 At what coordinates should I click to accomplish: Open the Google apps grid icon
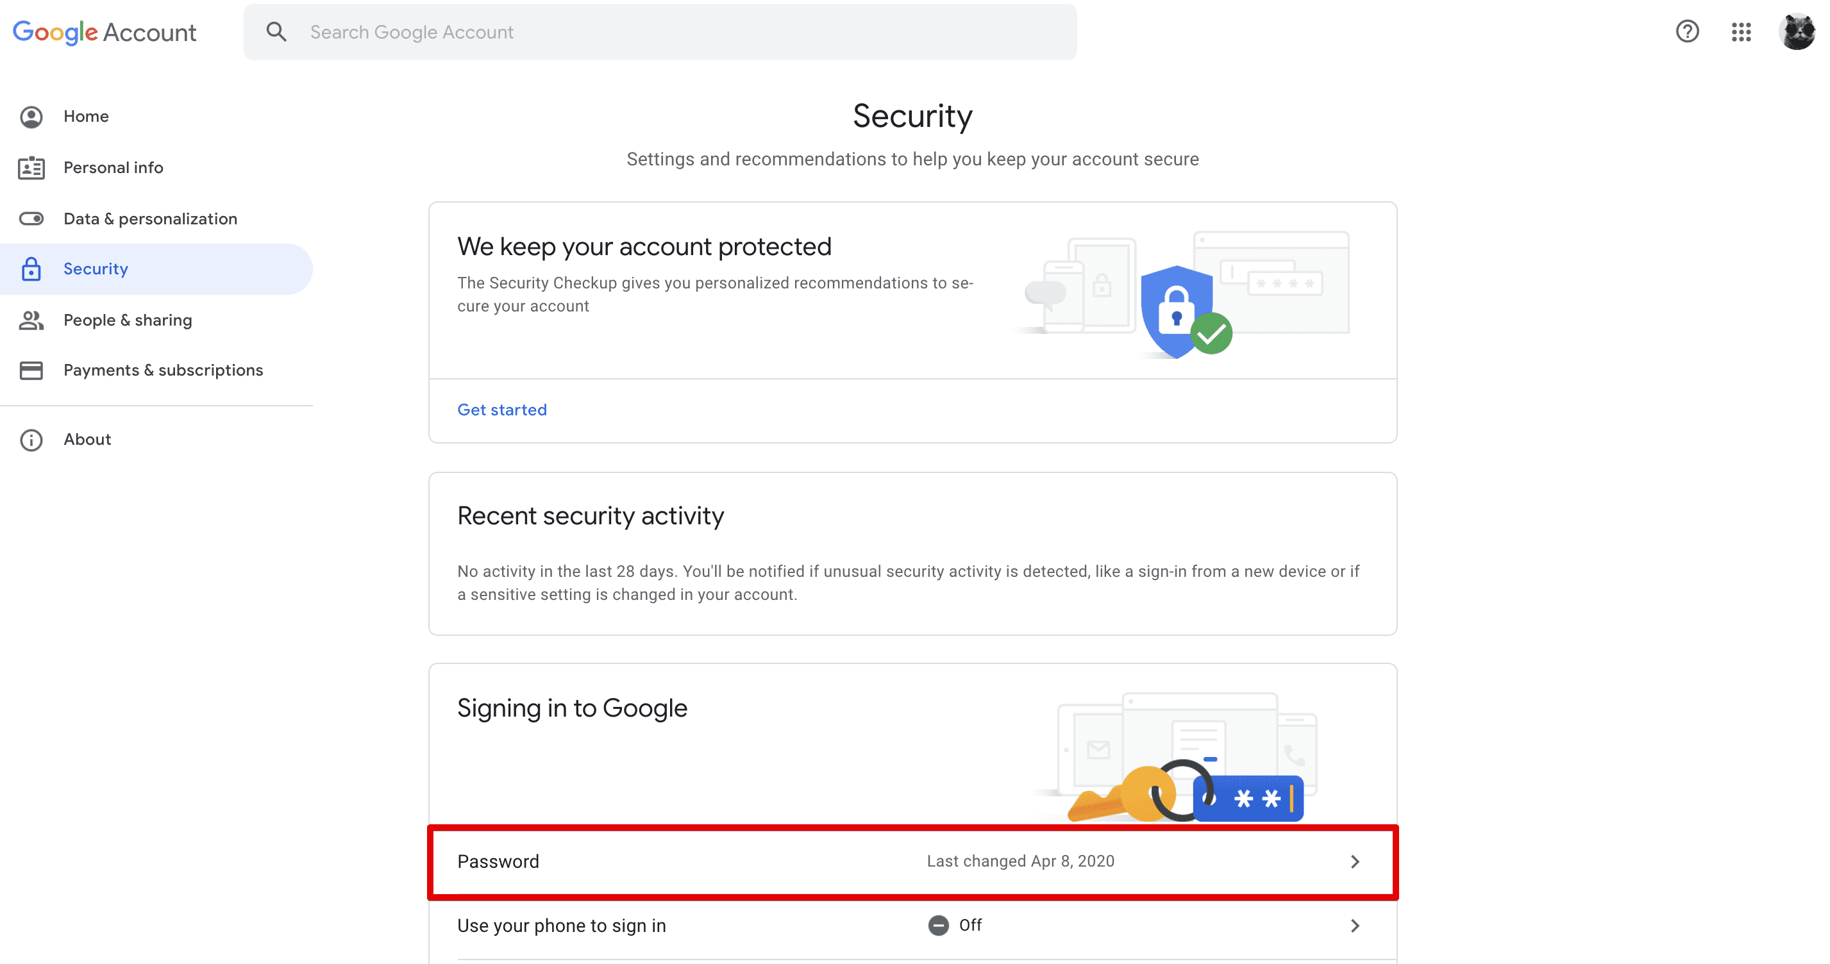click(x=1742, y=31)
